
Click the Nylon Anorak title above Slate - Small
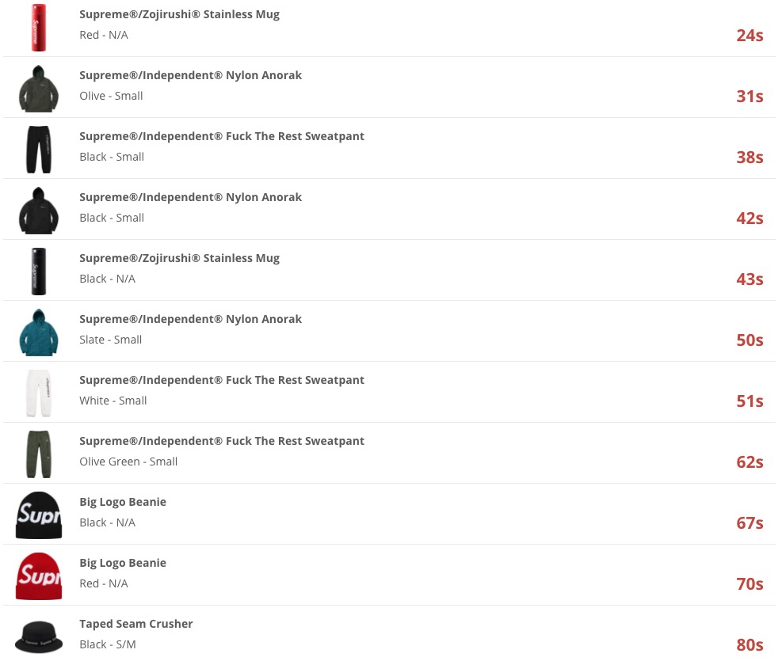(x=190, y=319)
